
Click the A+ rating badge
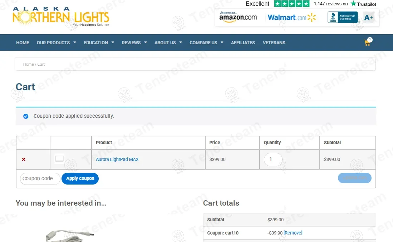(369, 17)
